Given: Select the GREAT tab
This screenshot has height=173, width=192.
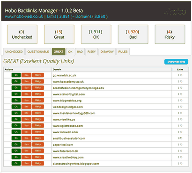Looking at the screenshot, I should [x=59, y=51].
